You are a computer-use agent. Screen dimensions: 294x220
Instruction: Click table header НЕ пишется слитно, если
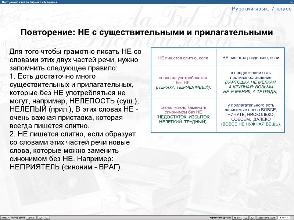click(183, 58)
